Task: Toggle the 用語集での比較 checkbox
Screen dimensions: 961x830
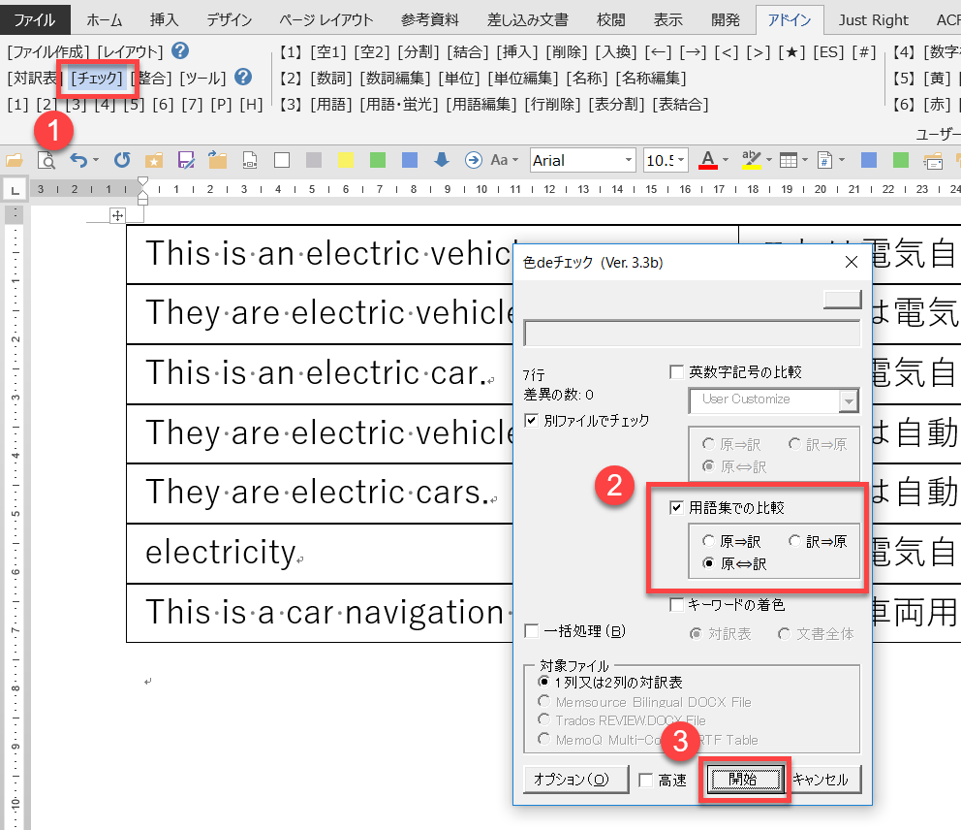Action: (x=677, y=507)
